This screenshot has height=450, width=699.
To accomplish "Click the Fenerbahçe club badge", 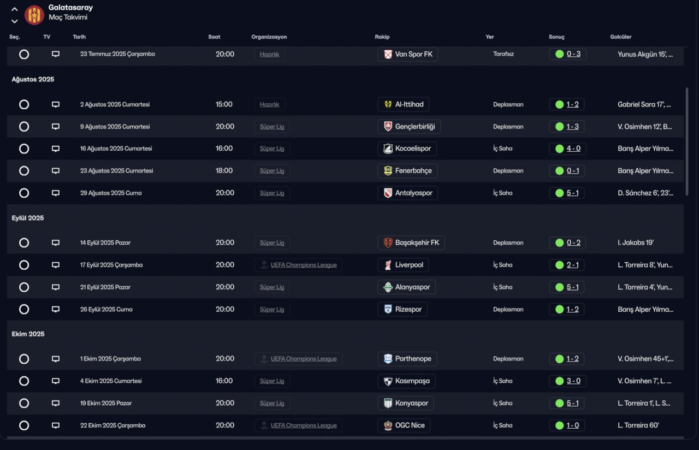I will coord(388,171).
